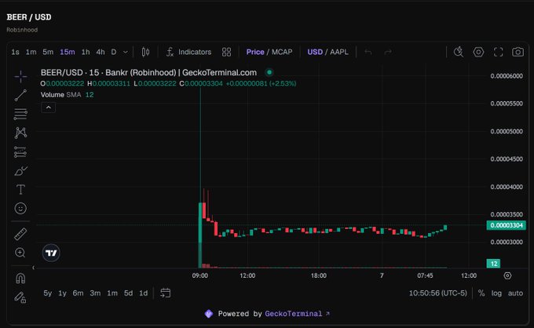Switch chart to Price mode

[x=255, y=52]
